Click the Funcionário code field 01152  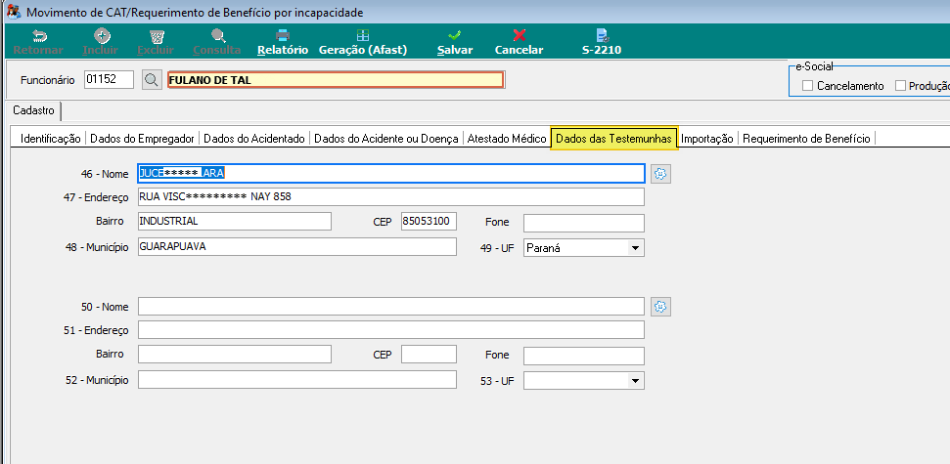click(x=109, y=79)
